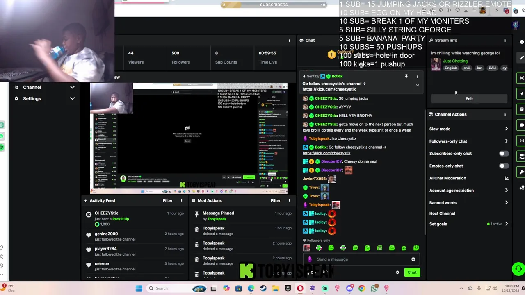Click the 509 Followers stat
This screenshot has width=525, height=295.
180,57
